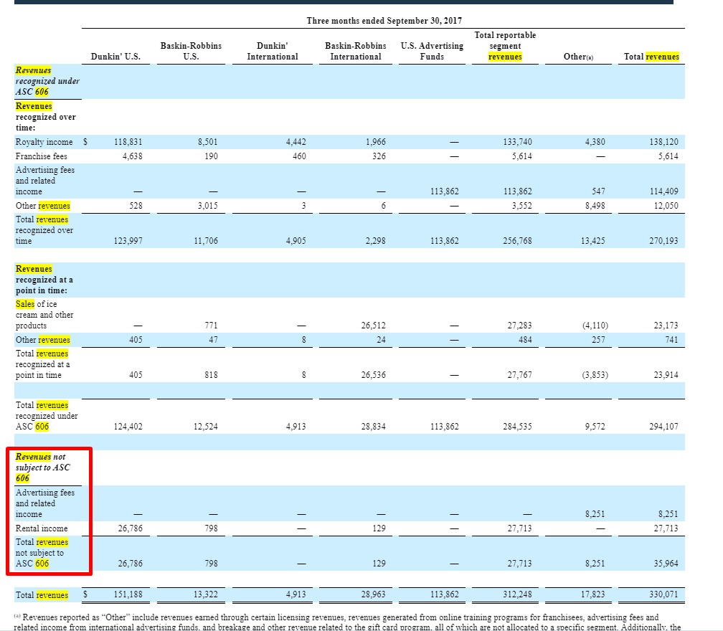Viewport: 723px width, 631px height.
Task: Select the bottom Total revenues row label
Action: [x=42, y=595]
